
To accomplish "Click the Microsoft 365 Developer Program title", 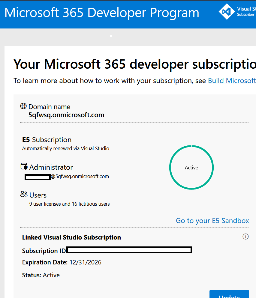I will pos(102,13).
